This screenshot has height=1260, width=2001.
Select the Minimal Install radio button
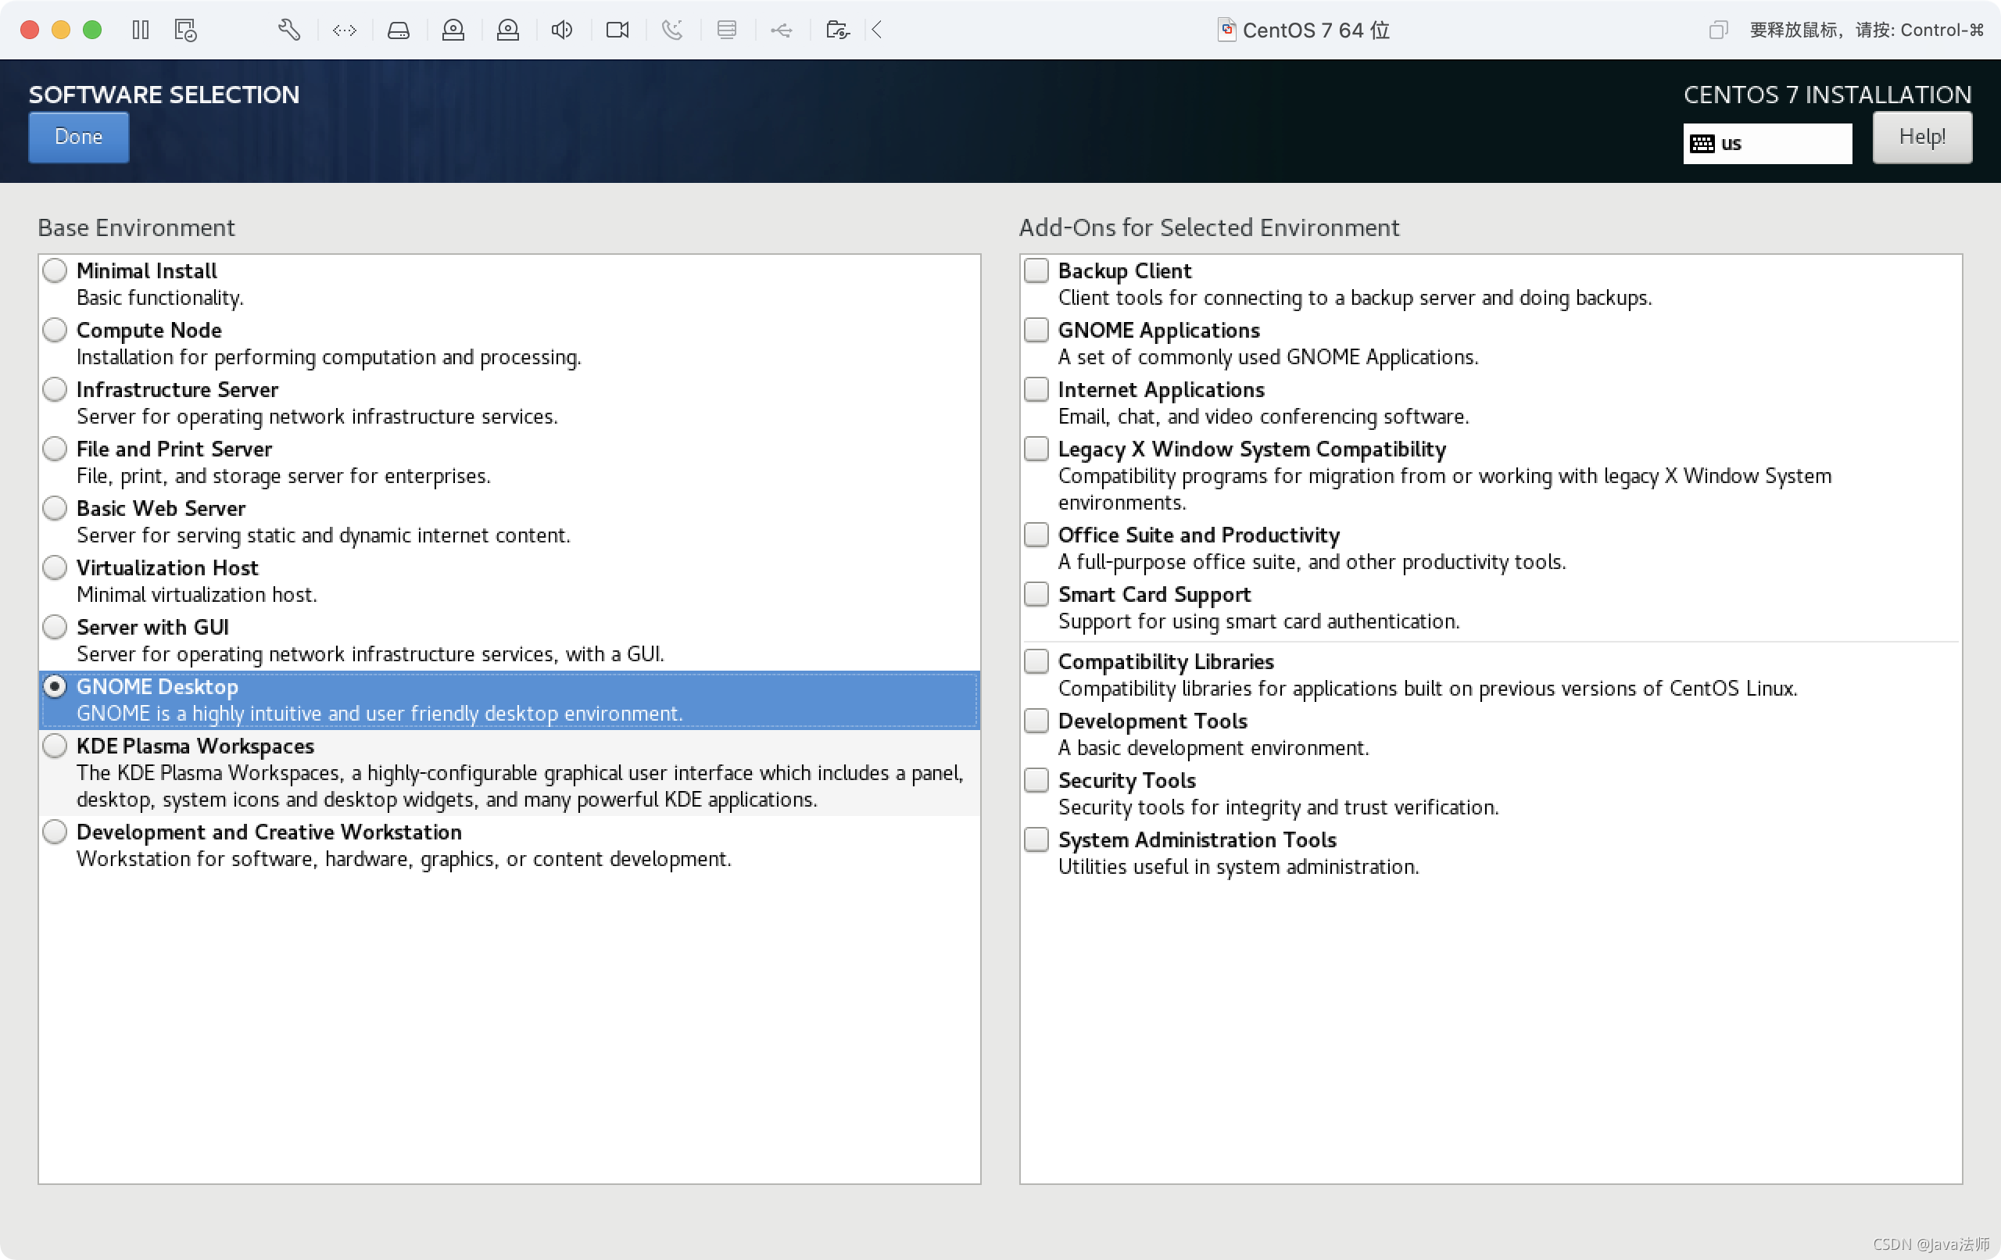[55, 270]
